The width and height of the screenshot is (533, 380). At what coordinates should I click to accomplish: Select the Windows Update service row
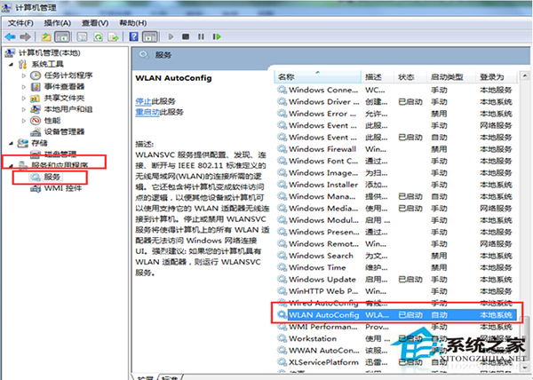coord(396,280)
